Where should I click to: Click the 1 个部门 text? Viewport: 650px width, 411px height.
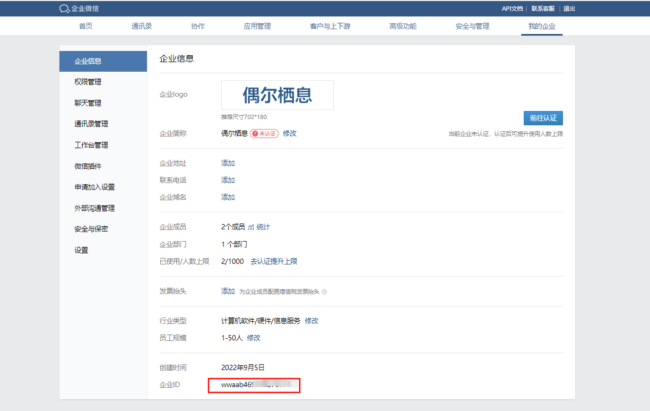click(x=235, y=244)
